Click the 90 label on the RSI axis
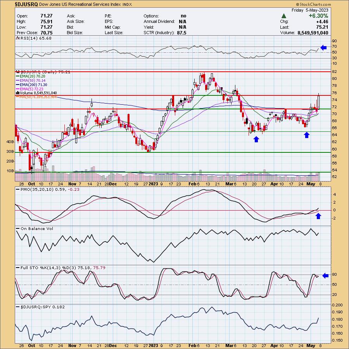 pyautogui.click(x=335, y=41)
